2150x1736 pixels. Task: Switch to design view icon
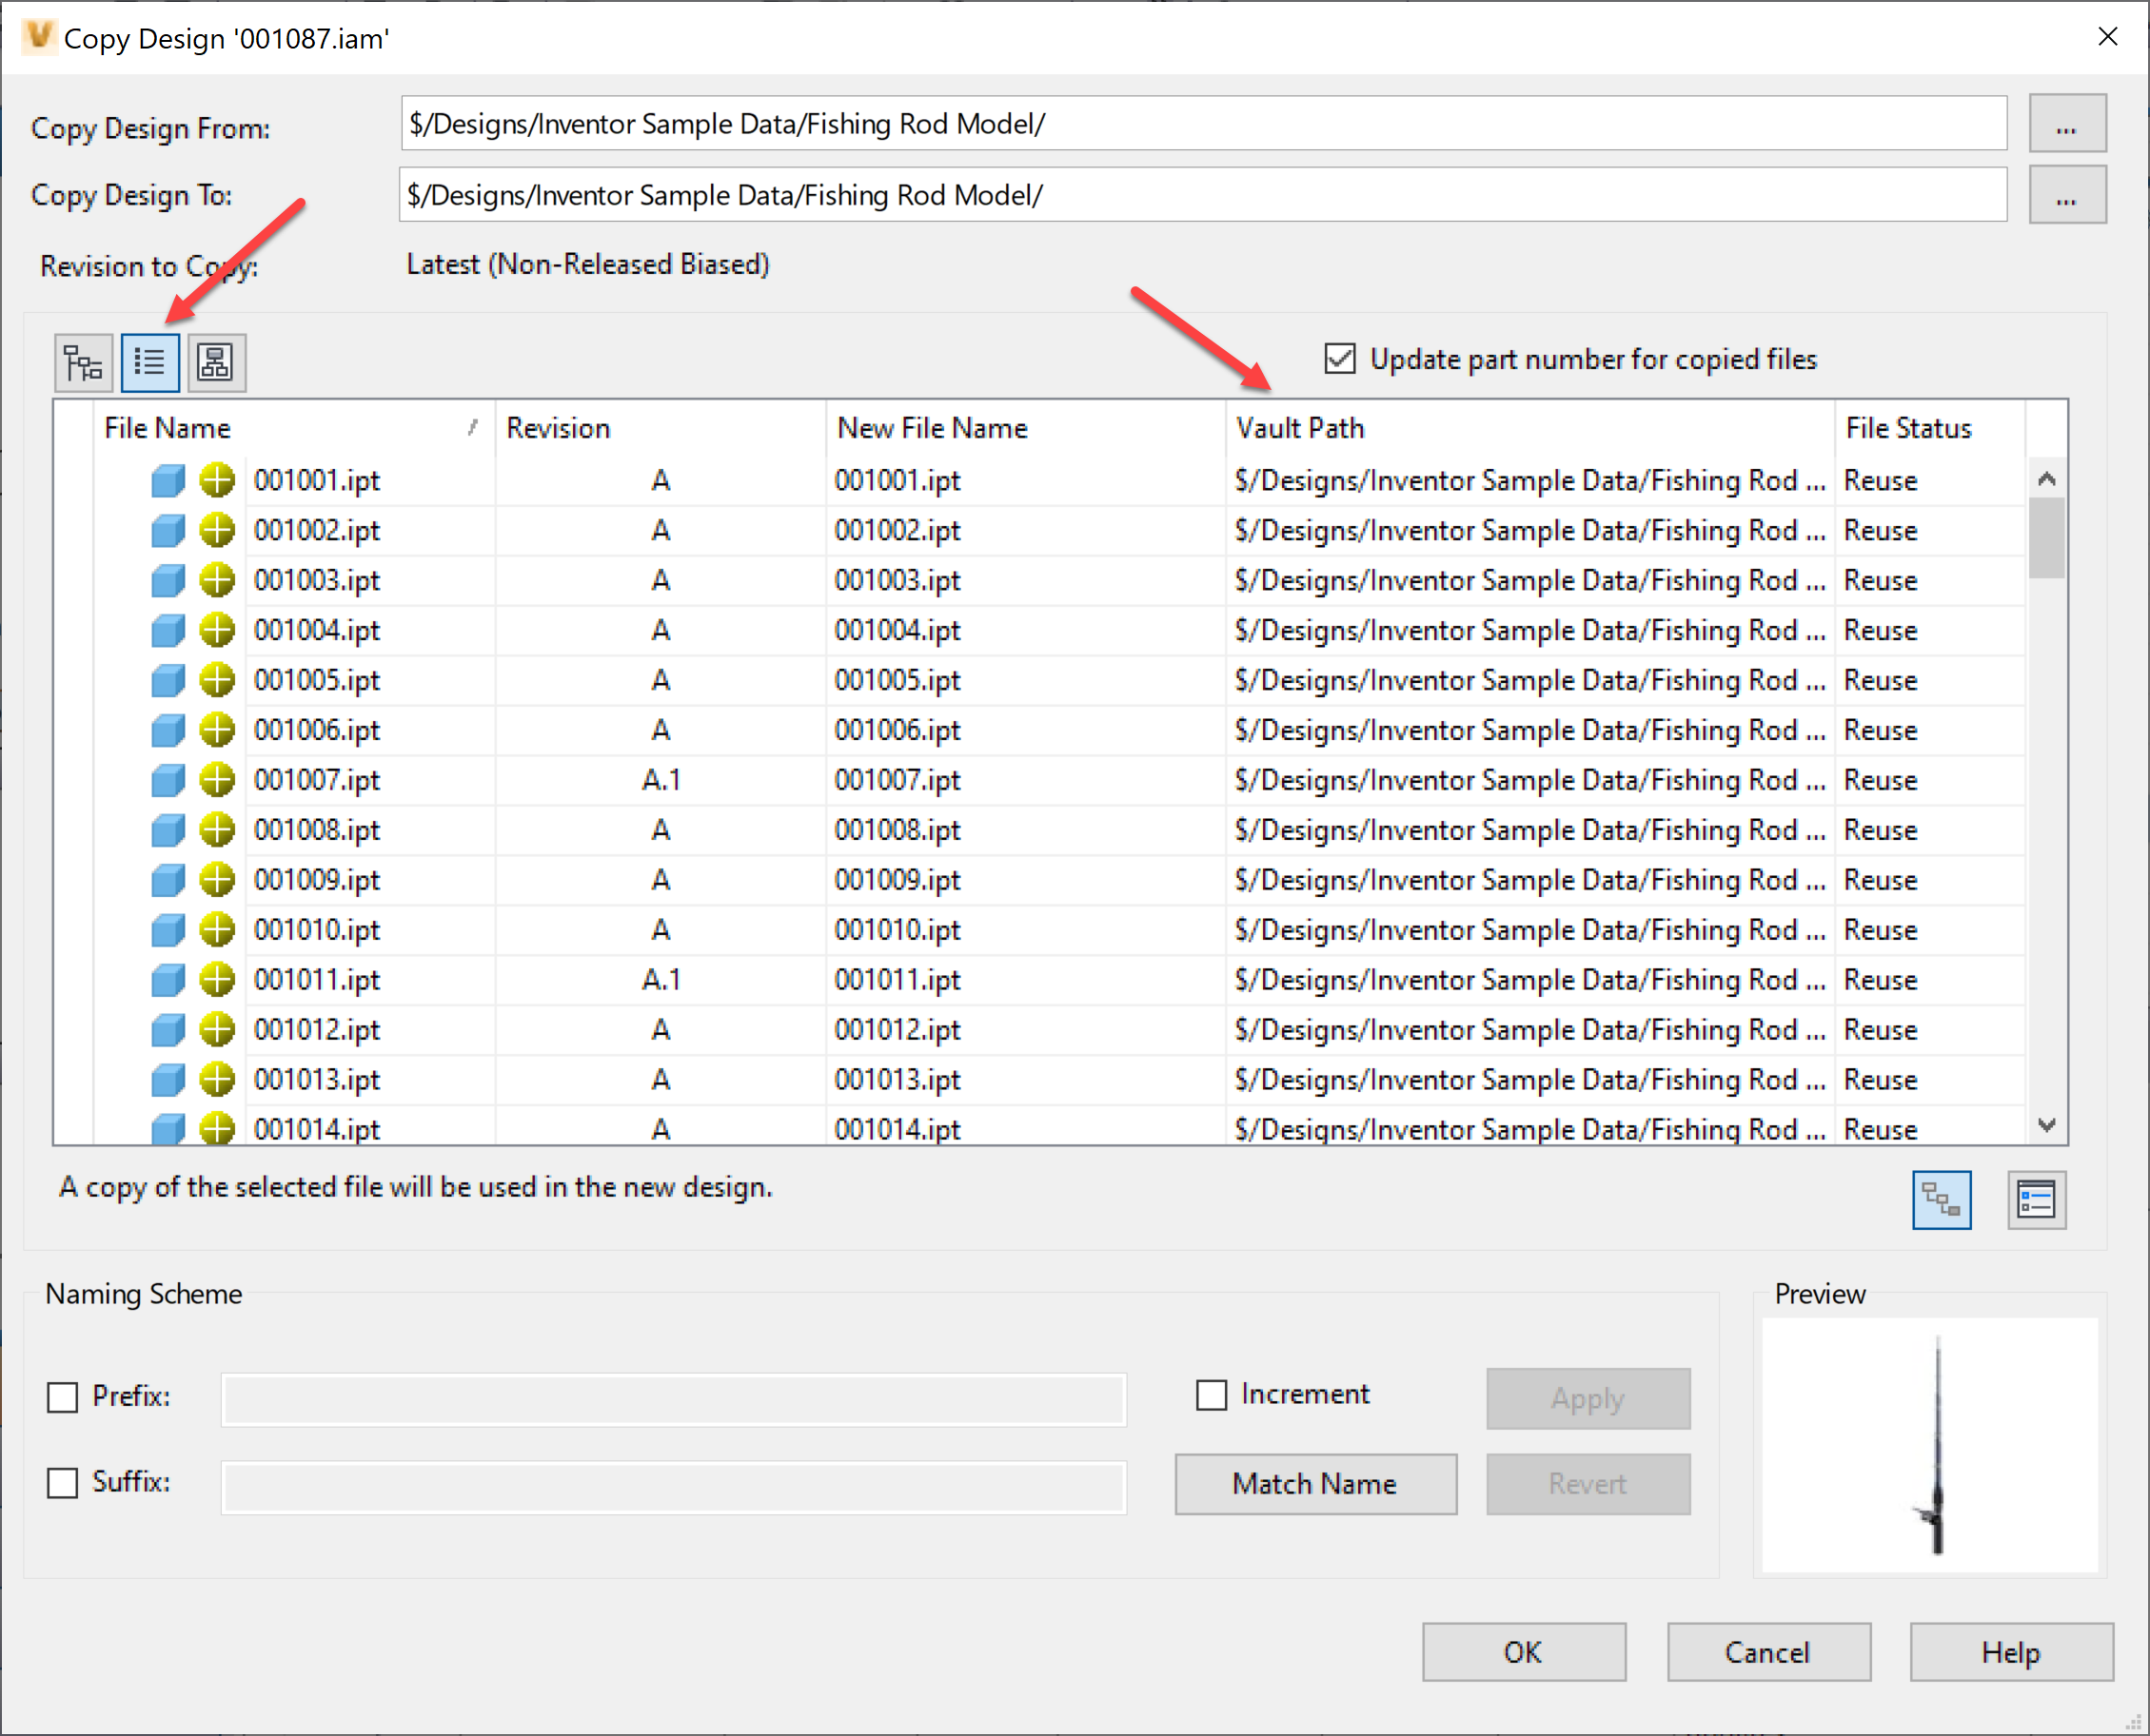click(x=216, y=362)
